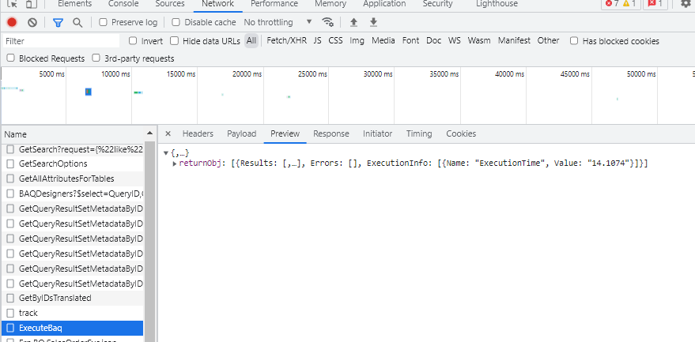Click the blue block in timeline overview
The image size is (695, 342).
click(x=89, y=92)
